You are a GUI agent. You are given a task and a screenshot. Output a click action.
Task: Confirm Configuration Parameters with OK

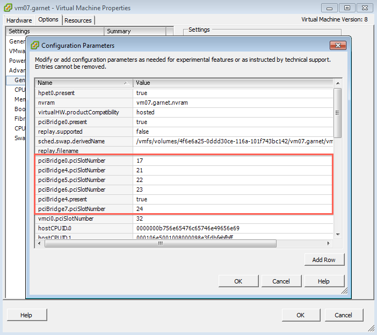pos(238,281)
